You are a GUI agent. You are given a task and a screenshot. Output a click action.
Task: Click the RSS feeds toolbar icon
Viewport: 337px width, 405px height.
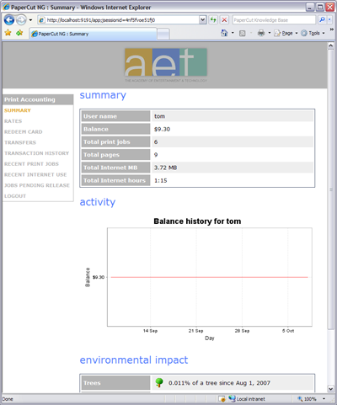(243, 34)
